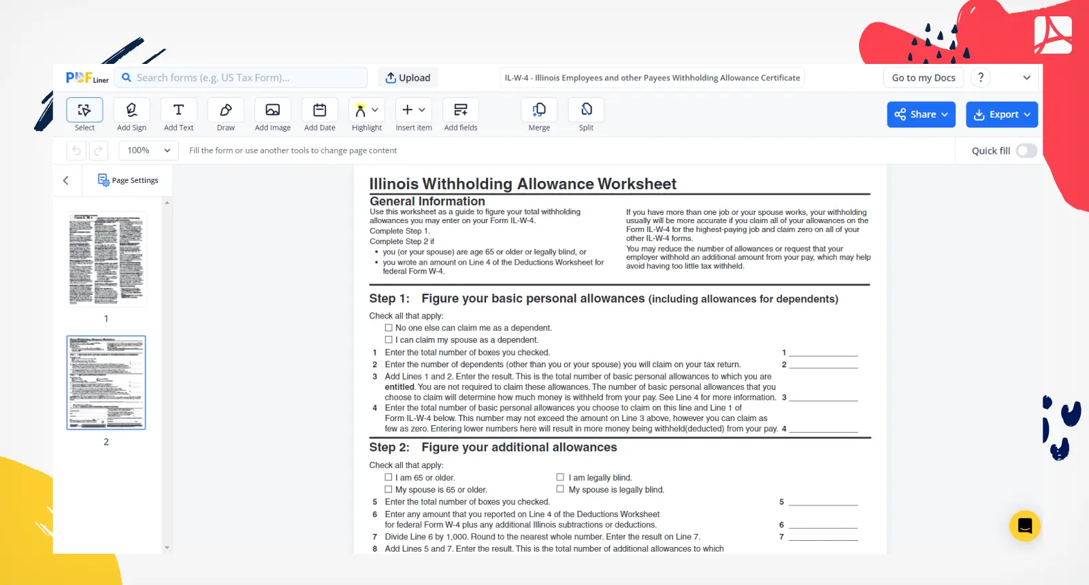Open the chat support widget
Screen dimensions: 1089x585
tap(1025, 526)
